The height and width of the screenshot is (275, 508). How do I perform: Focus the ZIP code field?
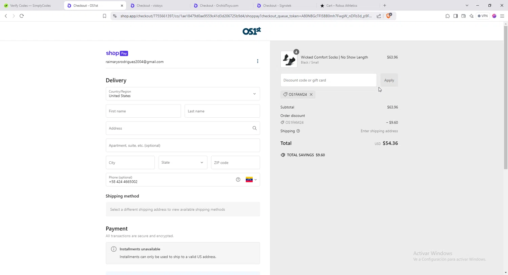click(x=235, y=163)
